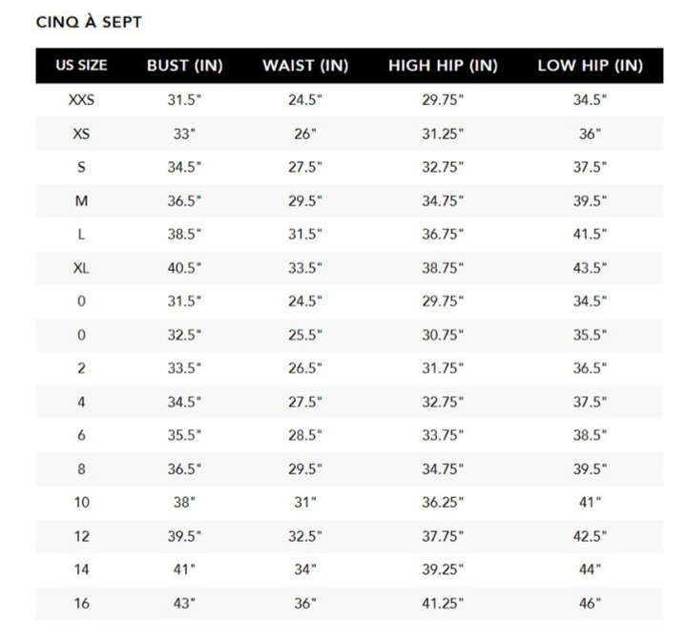The image size is (687, 642).
Task: Click the 36.75" high hip in L row
Action: 443,235
